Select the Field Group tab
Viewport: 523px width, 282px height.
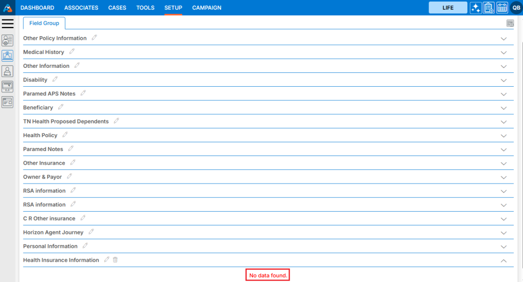tap(44, 23)
